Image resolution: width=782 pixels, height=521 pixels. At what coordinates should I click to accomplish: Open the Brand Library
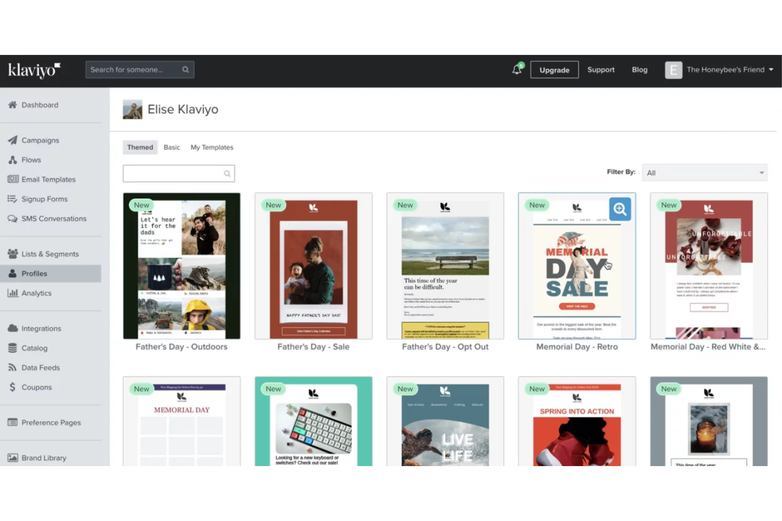tap(43, 458)
